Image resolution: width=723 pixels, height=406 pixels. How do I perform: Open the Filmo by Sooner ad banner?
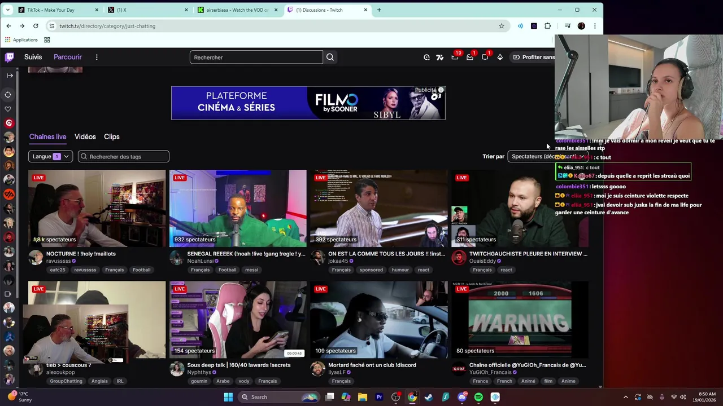click(308, 103)
